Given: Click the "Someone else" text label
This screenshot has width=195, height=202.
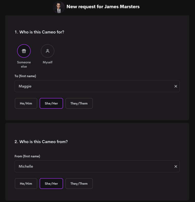Looking at the screenshot, I should click(x=24, y=64).
